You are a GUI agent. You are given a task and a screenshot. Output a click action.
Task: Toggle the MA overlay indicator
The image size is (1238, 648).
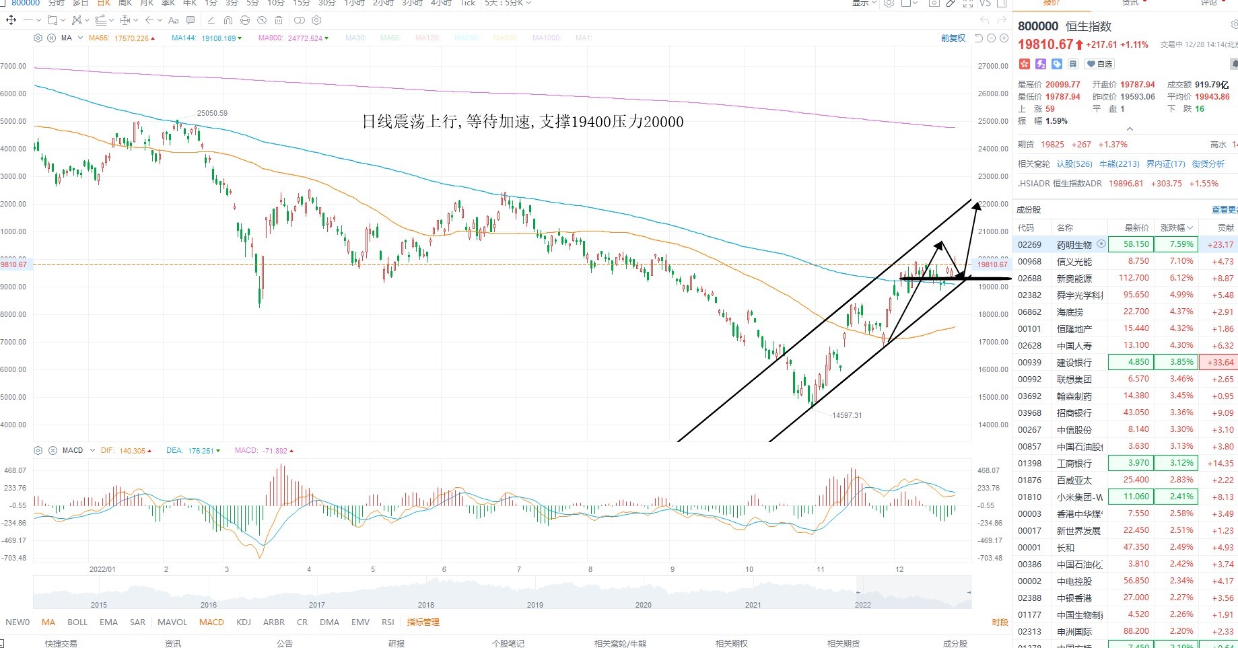point(48,622)
